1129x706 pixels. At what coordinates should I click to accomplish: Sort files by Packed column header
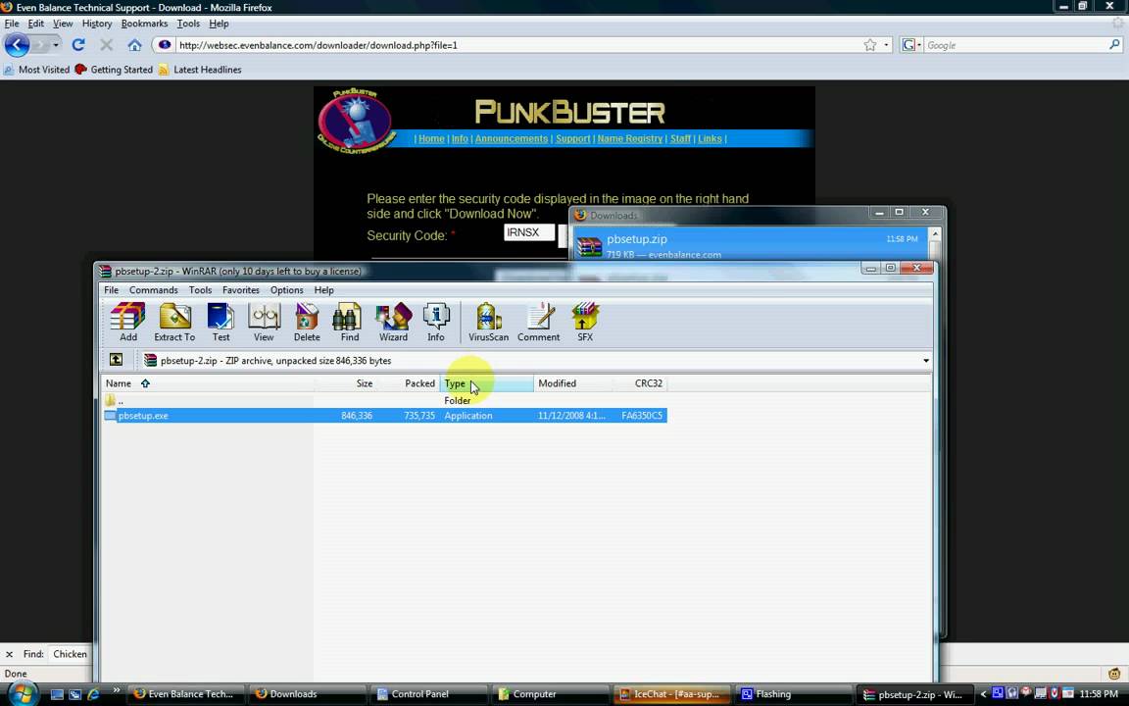(x=409, y=383)
